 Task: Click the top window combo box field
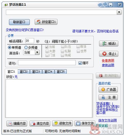61,12
